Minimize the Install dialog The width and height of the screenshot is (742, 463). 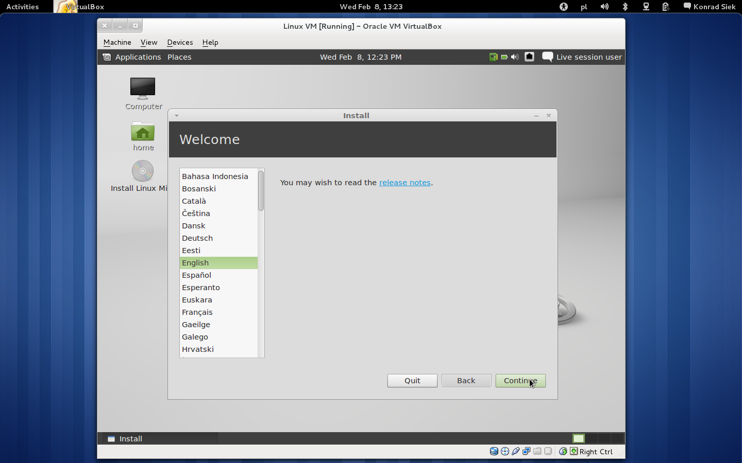[536, 116]
